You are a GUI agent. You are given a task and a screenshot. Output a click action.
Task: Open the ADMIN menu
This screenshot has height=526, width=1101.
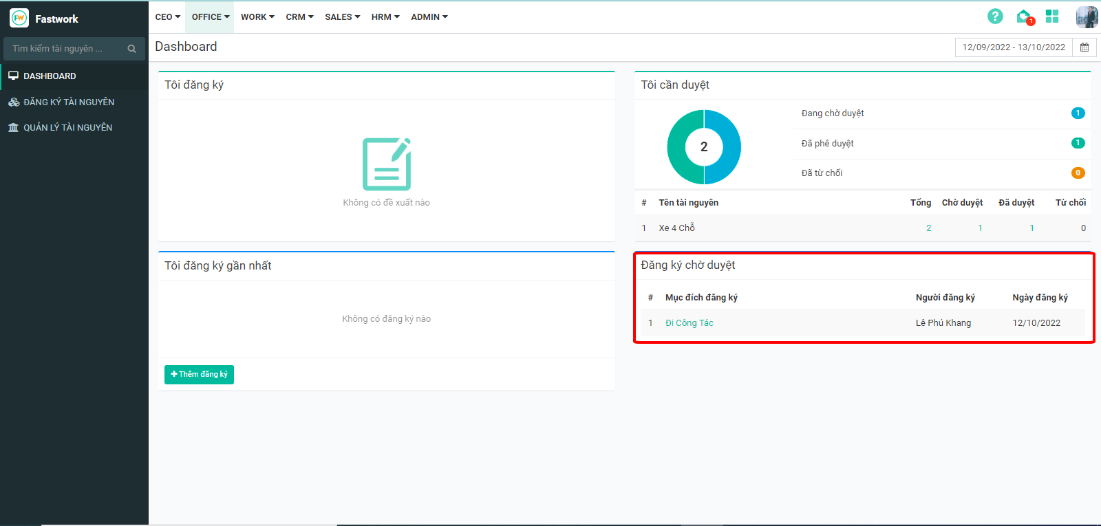[429, 17]
